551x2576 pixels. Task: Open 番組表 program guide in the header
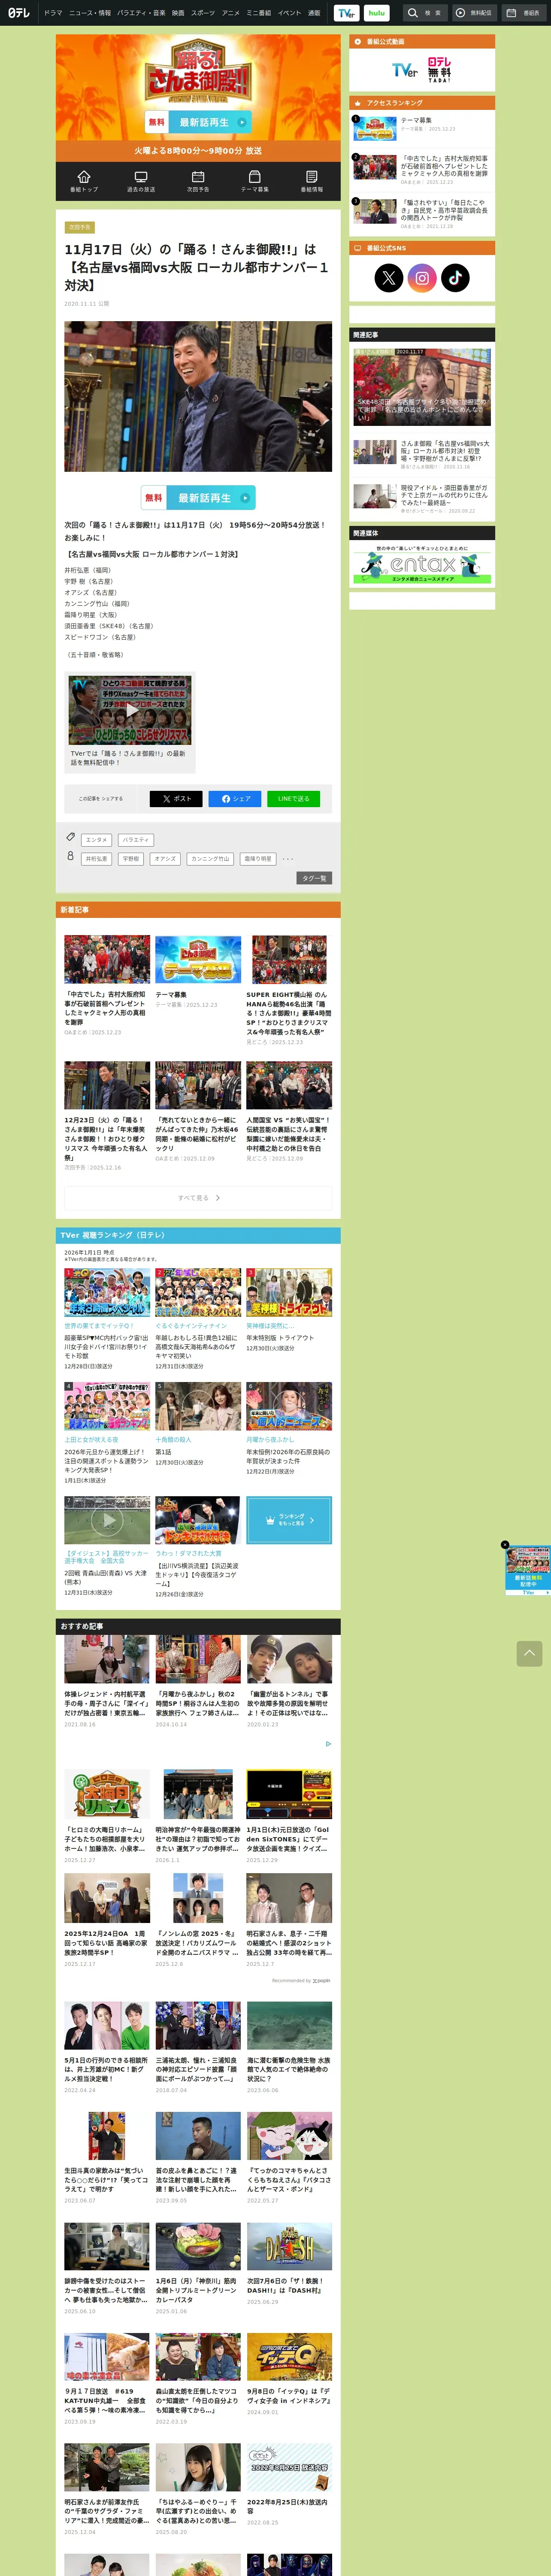point(524,13)
